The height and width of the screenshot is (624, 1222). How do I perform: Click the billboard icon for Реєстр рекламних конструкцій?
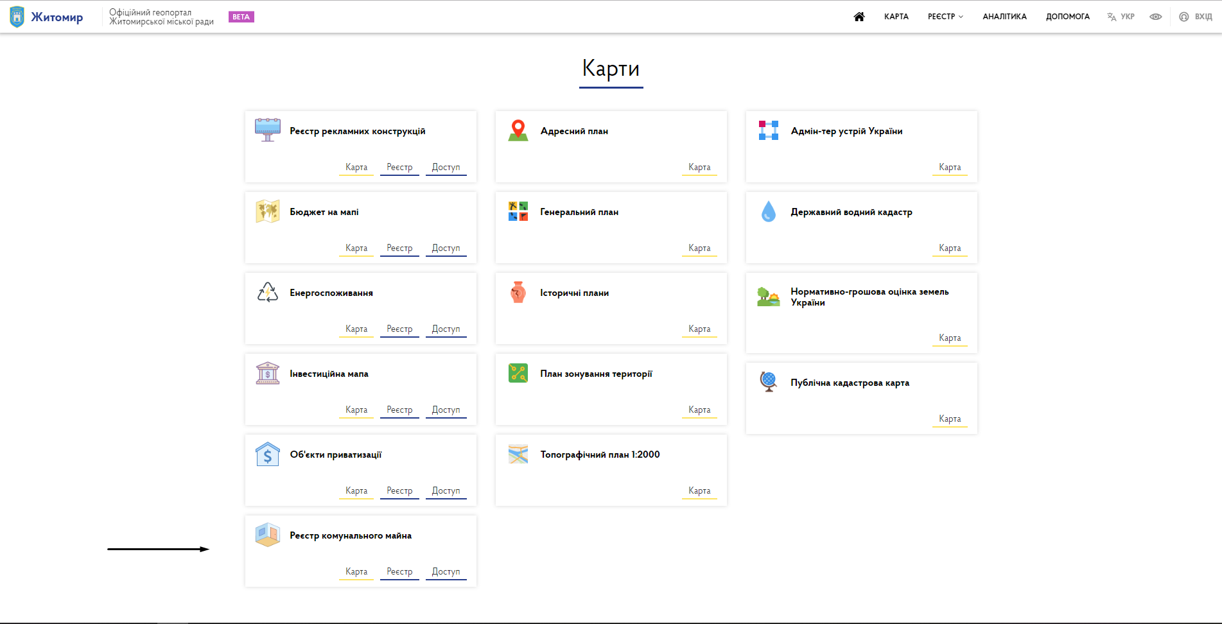point(268,130)
